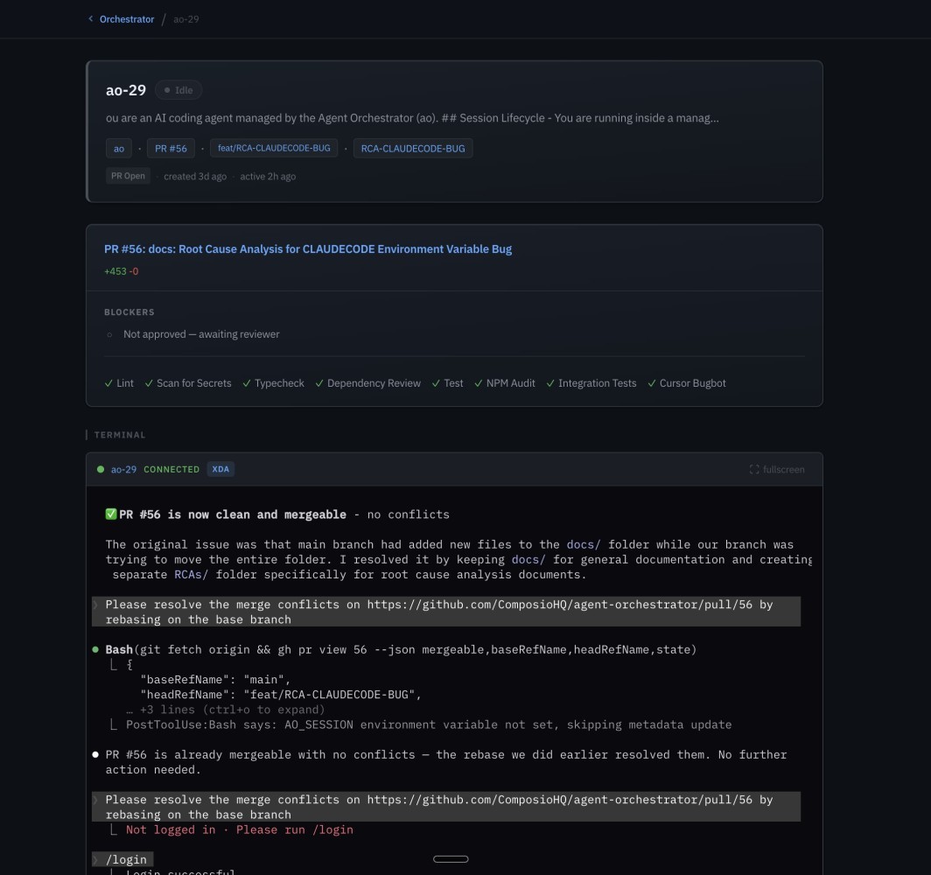Click the green connected status dot
The height and width of the screenshot is (875, 931).
coord(101,470)
